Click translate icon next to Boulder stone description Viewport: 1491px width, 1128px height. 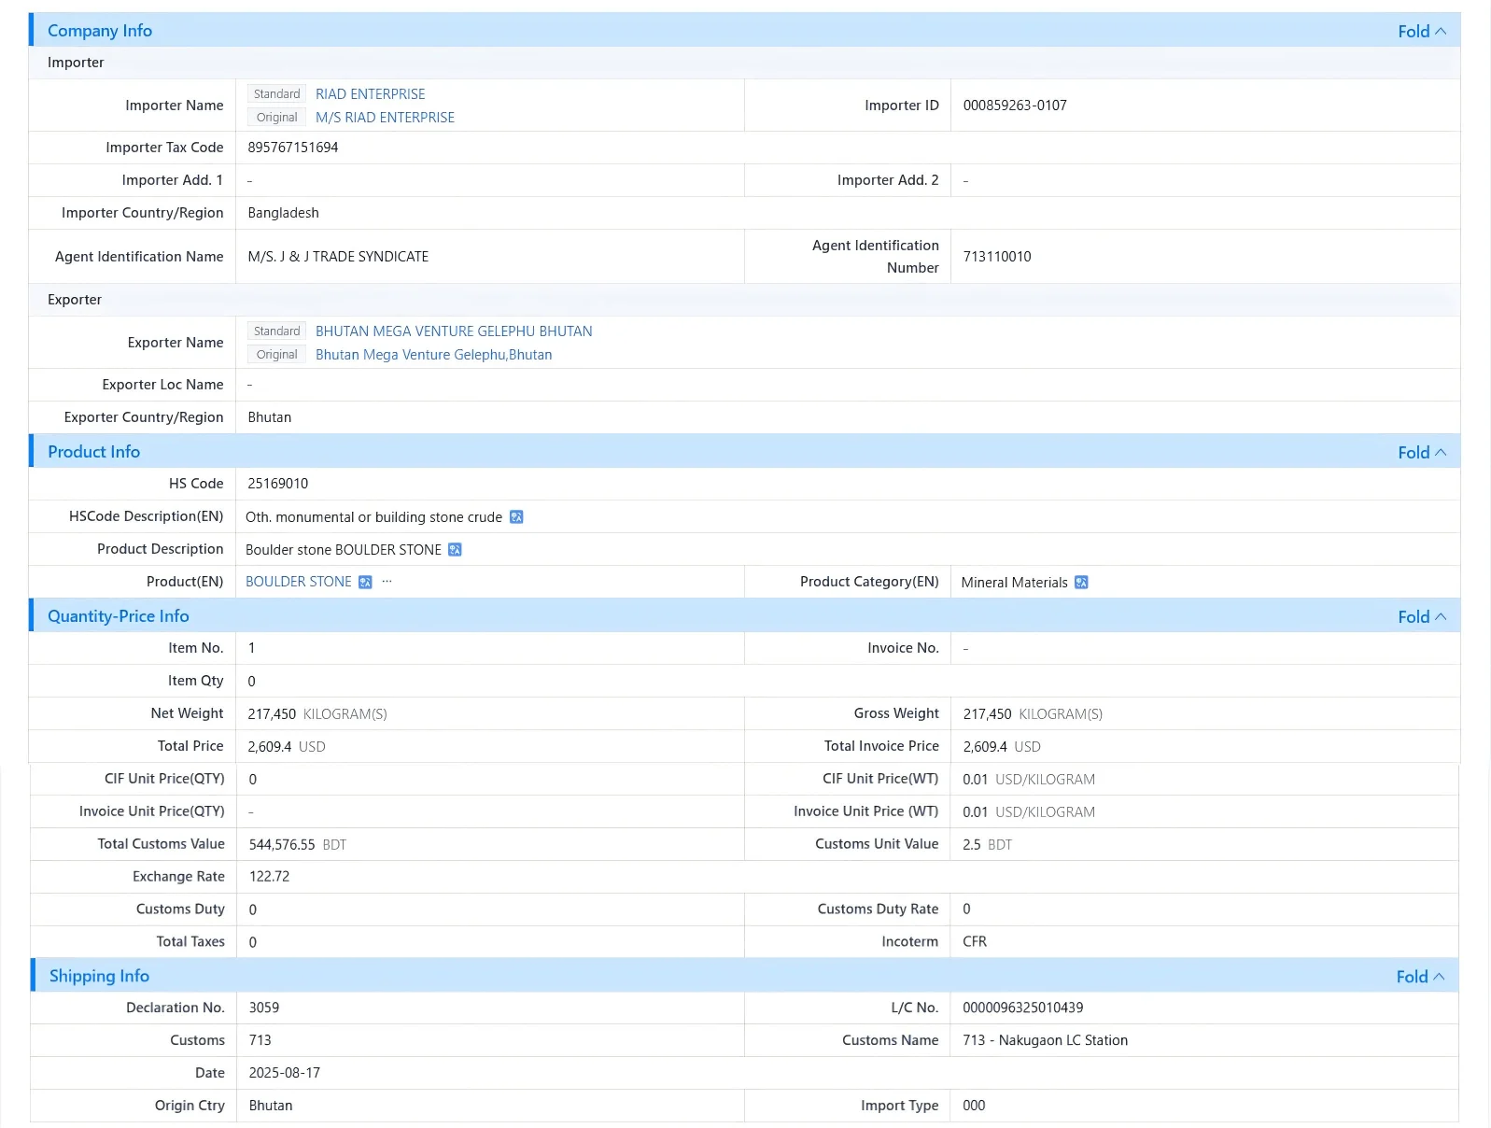[455, 550]
